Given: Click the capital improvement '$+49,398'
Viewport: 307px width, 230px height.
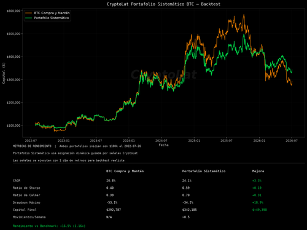Looking at the screenshot, I should pos(260,210).
